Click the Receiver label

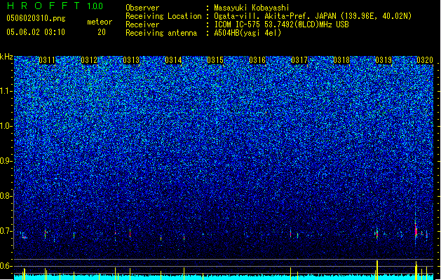(142, 24)
